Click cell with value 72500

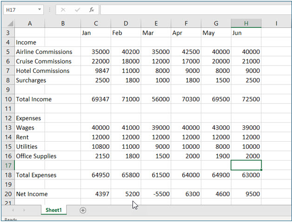click(246, 99)
